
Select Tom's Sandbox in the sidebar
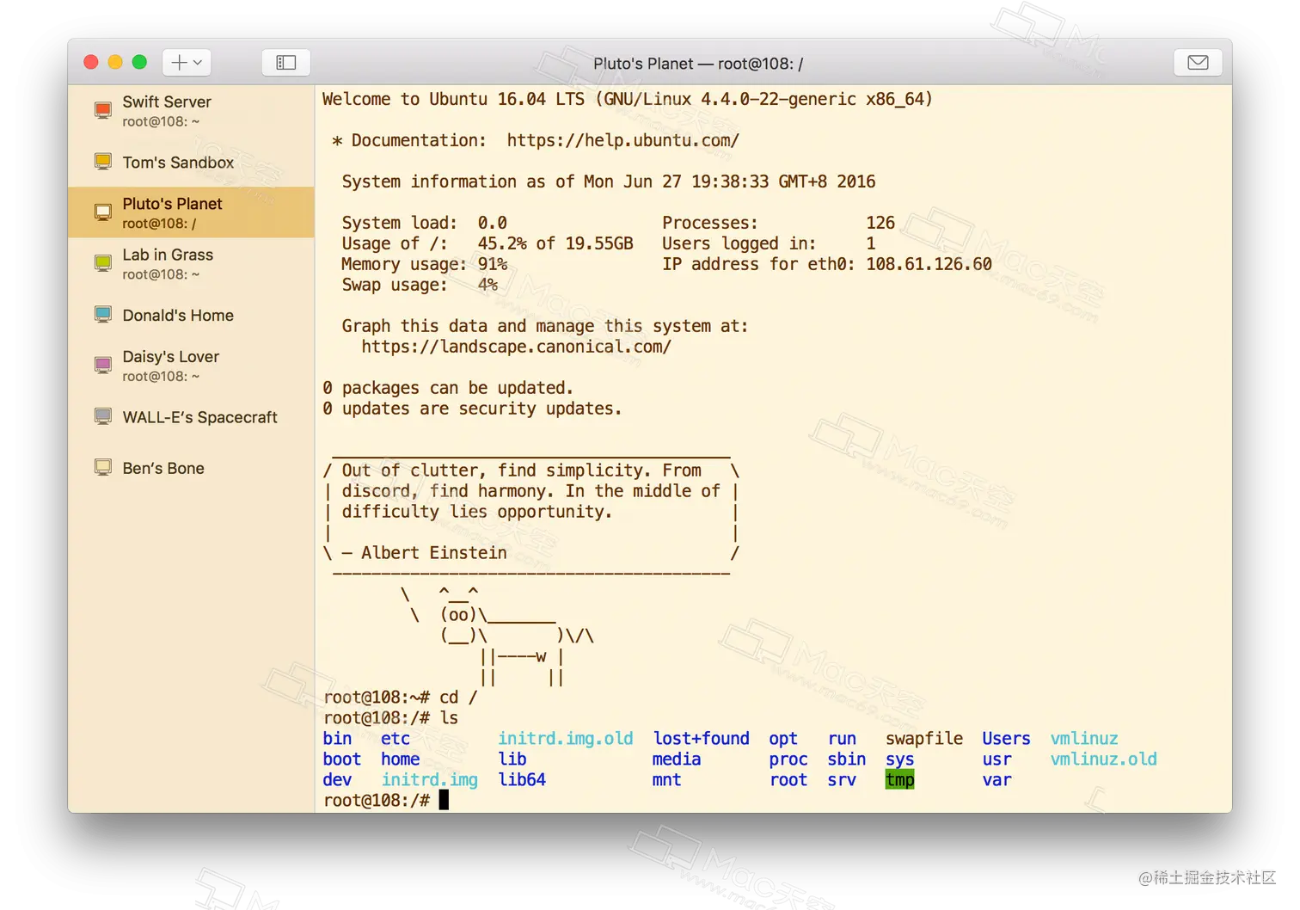pos(191,162)
